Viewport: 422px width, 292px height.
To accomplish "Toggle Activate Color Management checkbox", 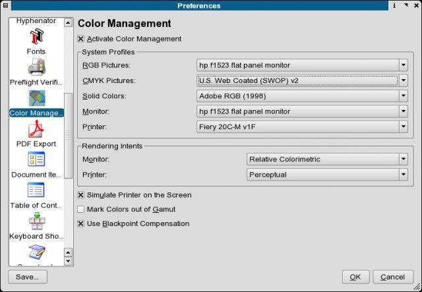I will tap(80, 39).
